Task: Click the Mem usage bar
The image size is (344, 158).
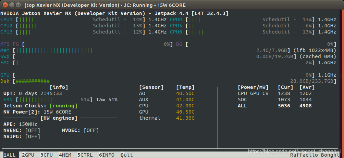Action: tap(152, 51)
